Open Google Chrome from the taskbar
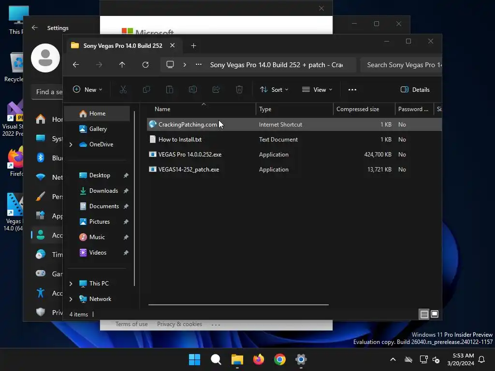 tap(280, 359)
